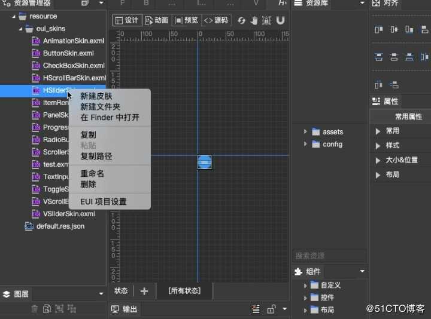This screenshot has height=319, width=431.
Task: Collapse the eui_skins folder
Action: [20, 29]
